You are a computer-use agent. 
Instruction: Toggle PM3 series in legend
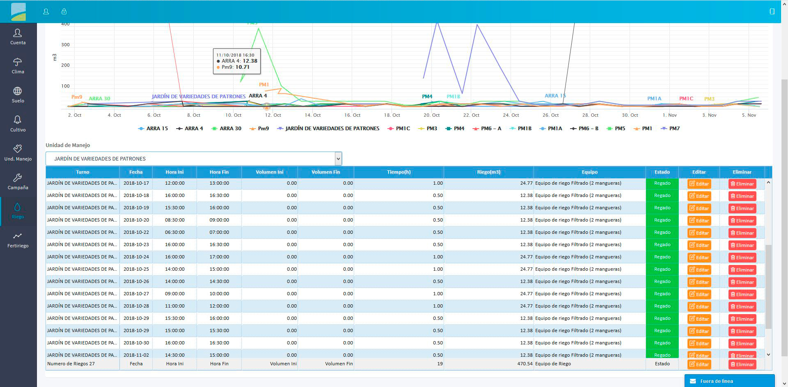428,129
